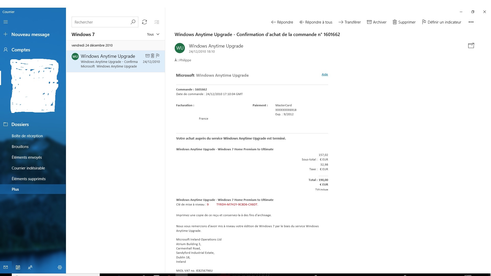Open message in new window icon

click(471, 45)
